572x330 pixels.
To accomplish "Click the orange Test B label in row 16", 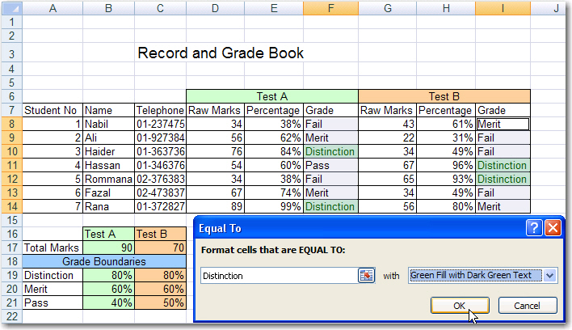I will (x=160, y=234).
